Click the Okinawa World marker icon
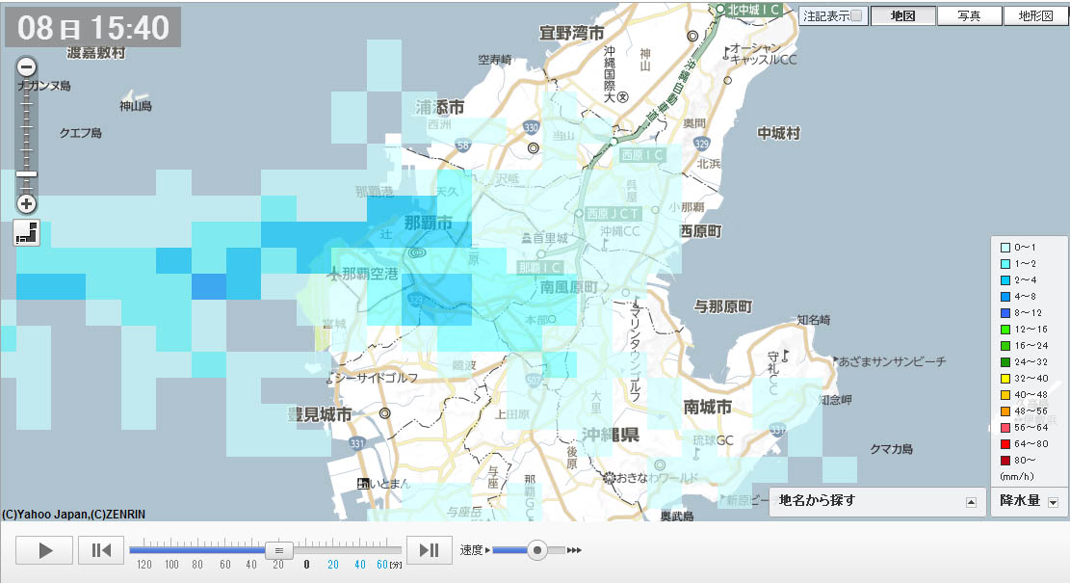Viewport: 1070px width, 583px height. pyautogui.click(x=610, y=477)
